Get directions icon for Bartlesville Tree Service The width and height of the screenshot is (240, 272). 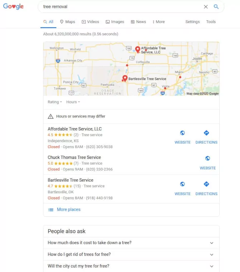tap(206, 184)
